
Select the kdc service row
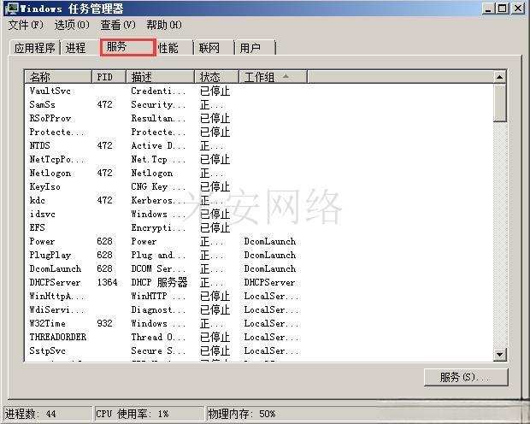click(x=259, y=200)
